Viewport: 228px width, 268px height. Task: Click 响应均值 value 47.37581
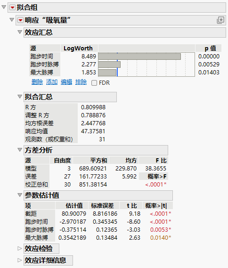(x=93, y=131)
